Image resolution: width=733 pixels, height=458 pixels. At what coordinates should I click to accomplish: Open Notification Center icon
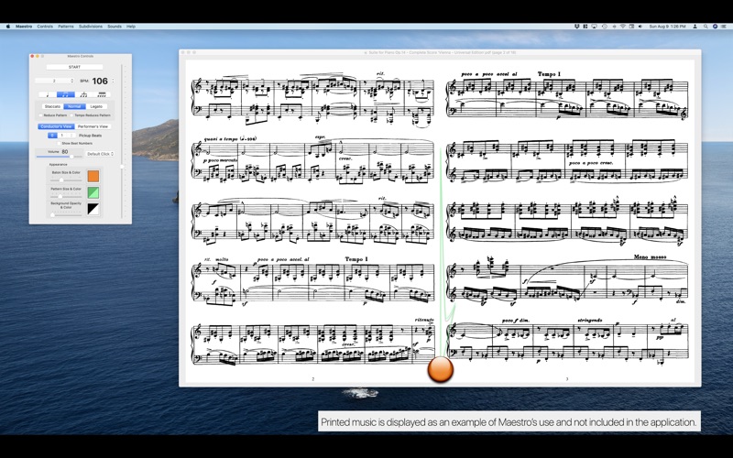[724, 27]
